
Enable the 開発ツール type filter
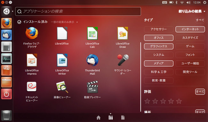point(190,72)
